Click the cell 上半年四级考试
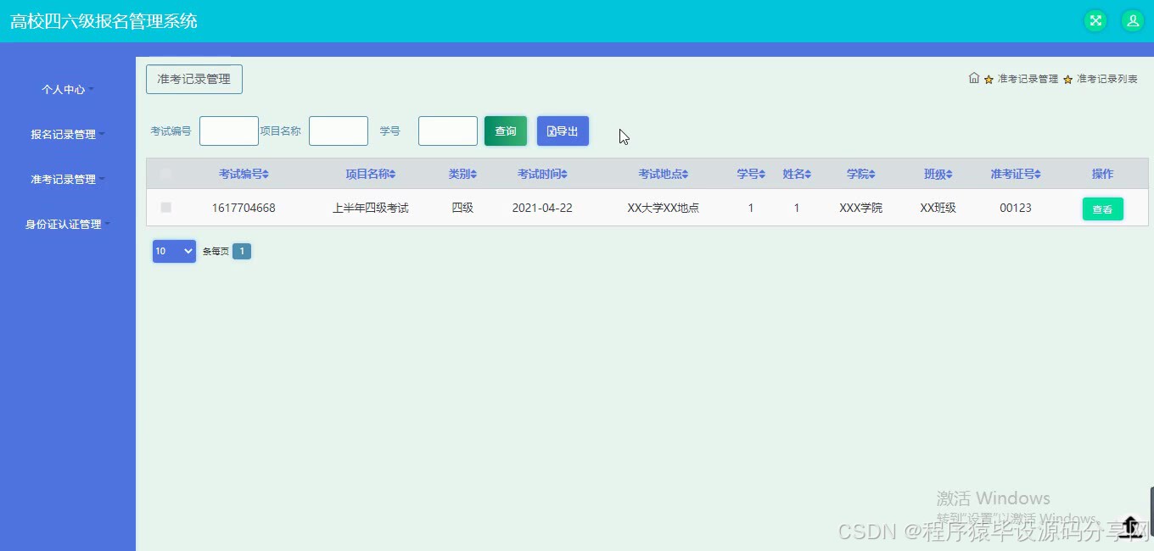Viewport: 1154px width, 551px height. (x=371, y=208)
